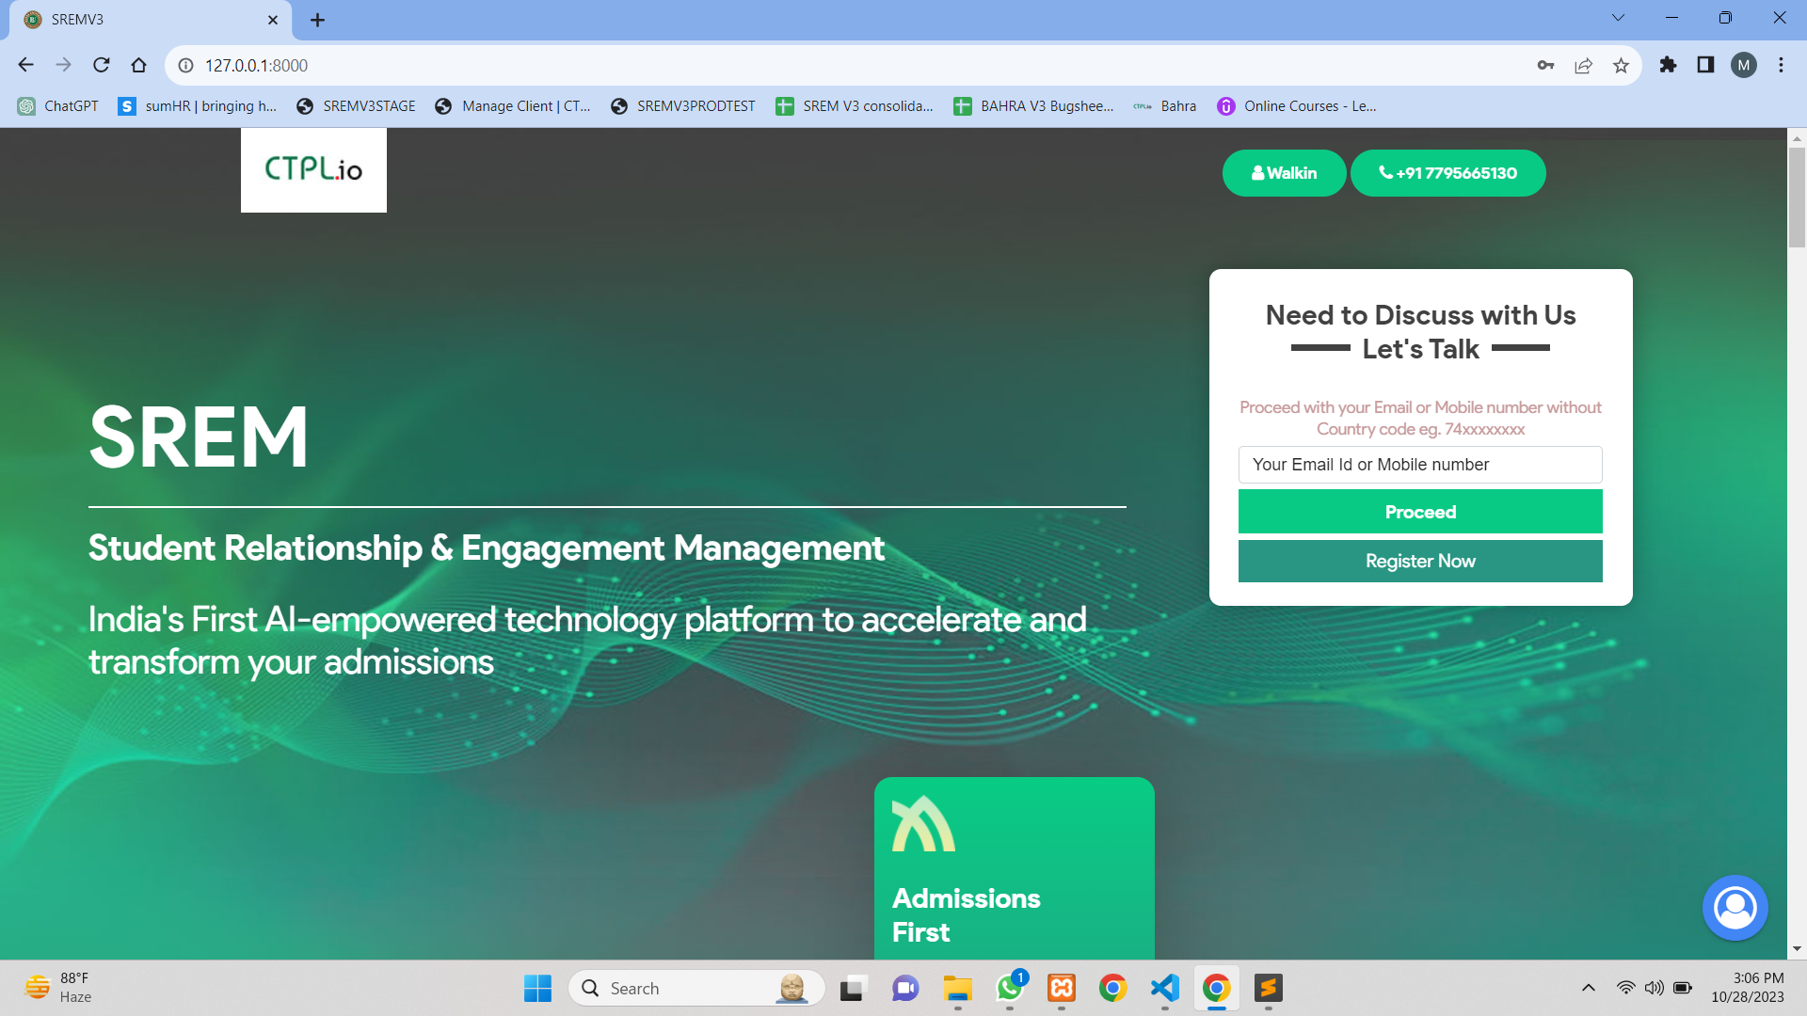Open the Admissions First card
1807x1016 pixels.
pyautogui.click(x=1014, y=867)
